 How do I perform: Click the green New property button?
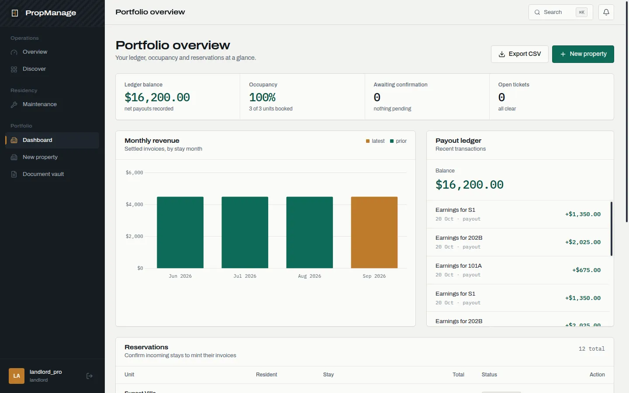tap(583, 54)
